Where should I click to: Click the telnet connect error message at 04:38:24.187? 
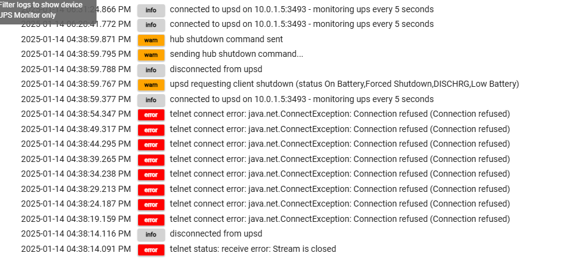pos(340,204)
